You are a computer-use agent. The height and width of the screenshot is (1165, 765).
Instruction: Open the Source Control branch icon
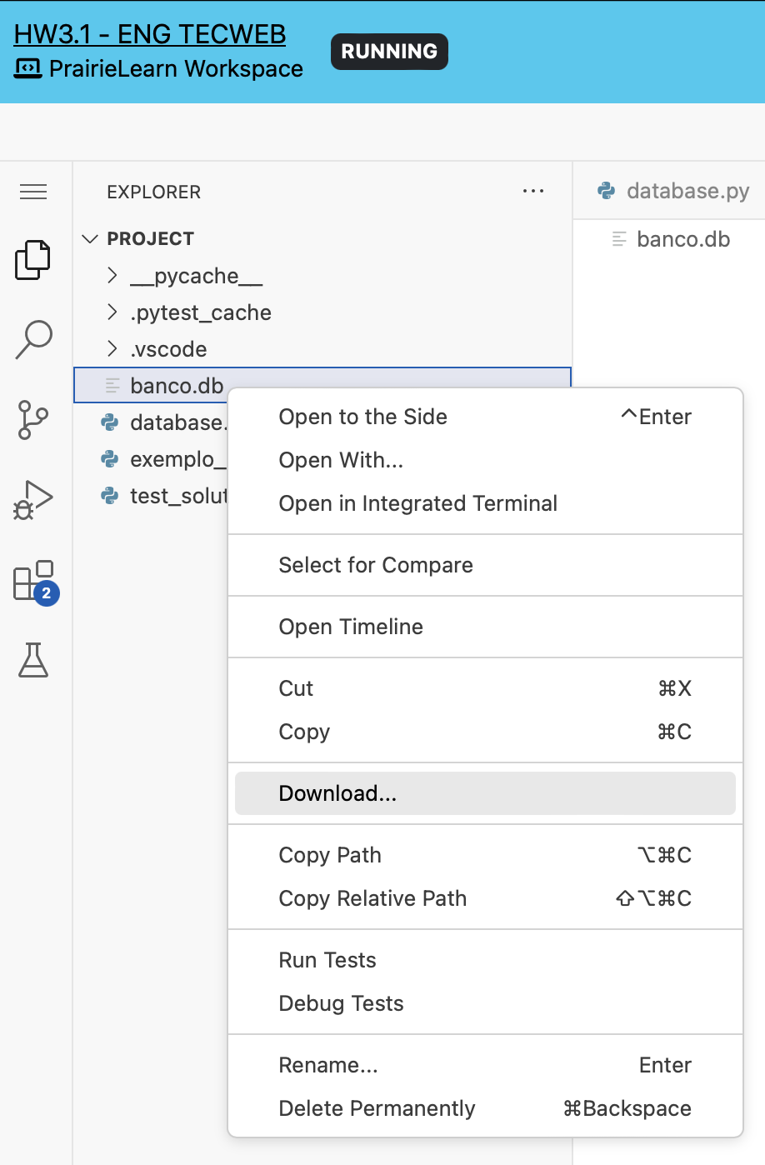33,419
